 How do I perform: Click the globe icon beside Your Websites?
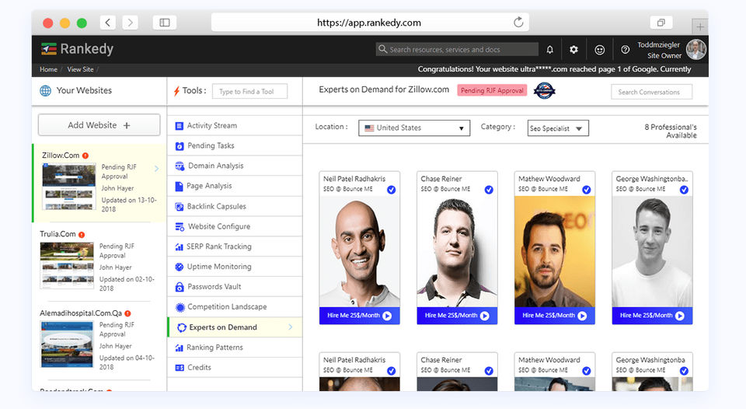point(45,90)
